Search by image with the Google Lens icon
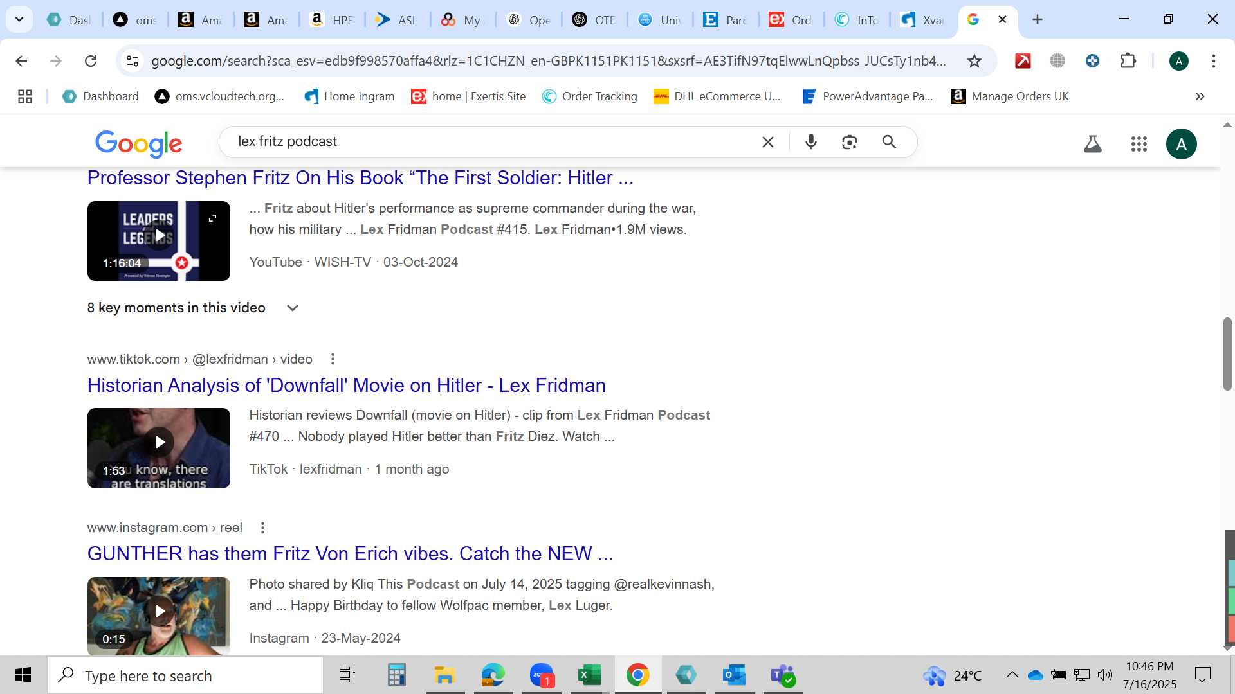 (850, 142)
